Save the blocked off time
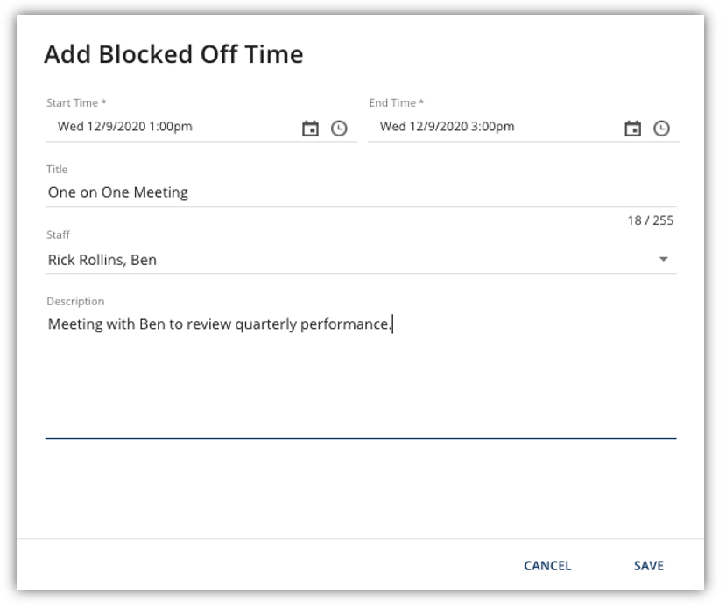726x607 pixels. 648,565
